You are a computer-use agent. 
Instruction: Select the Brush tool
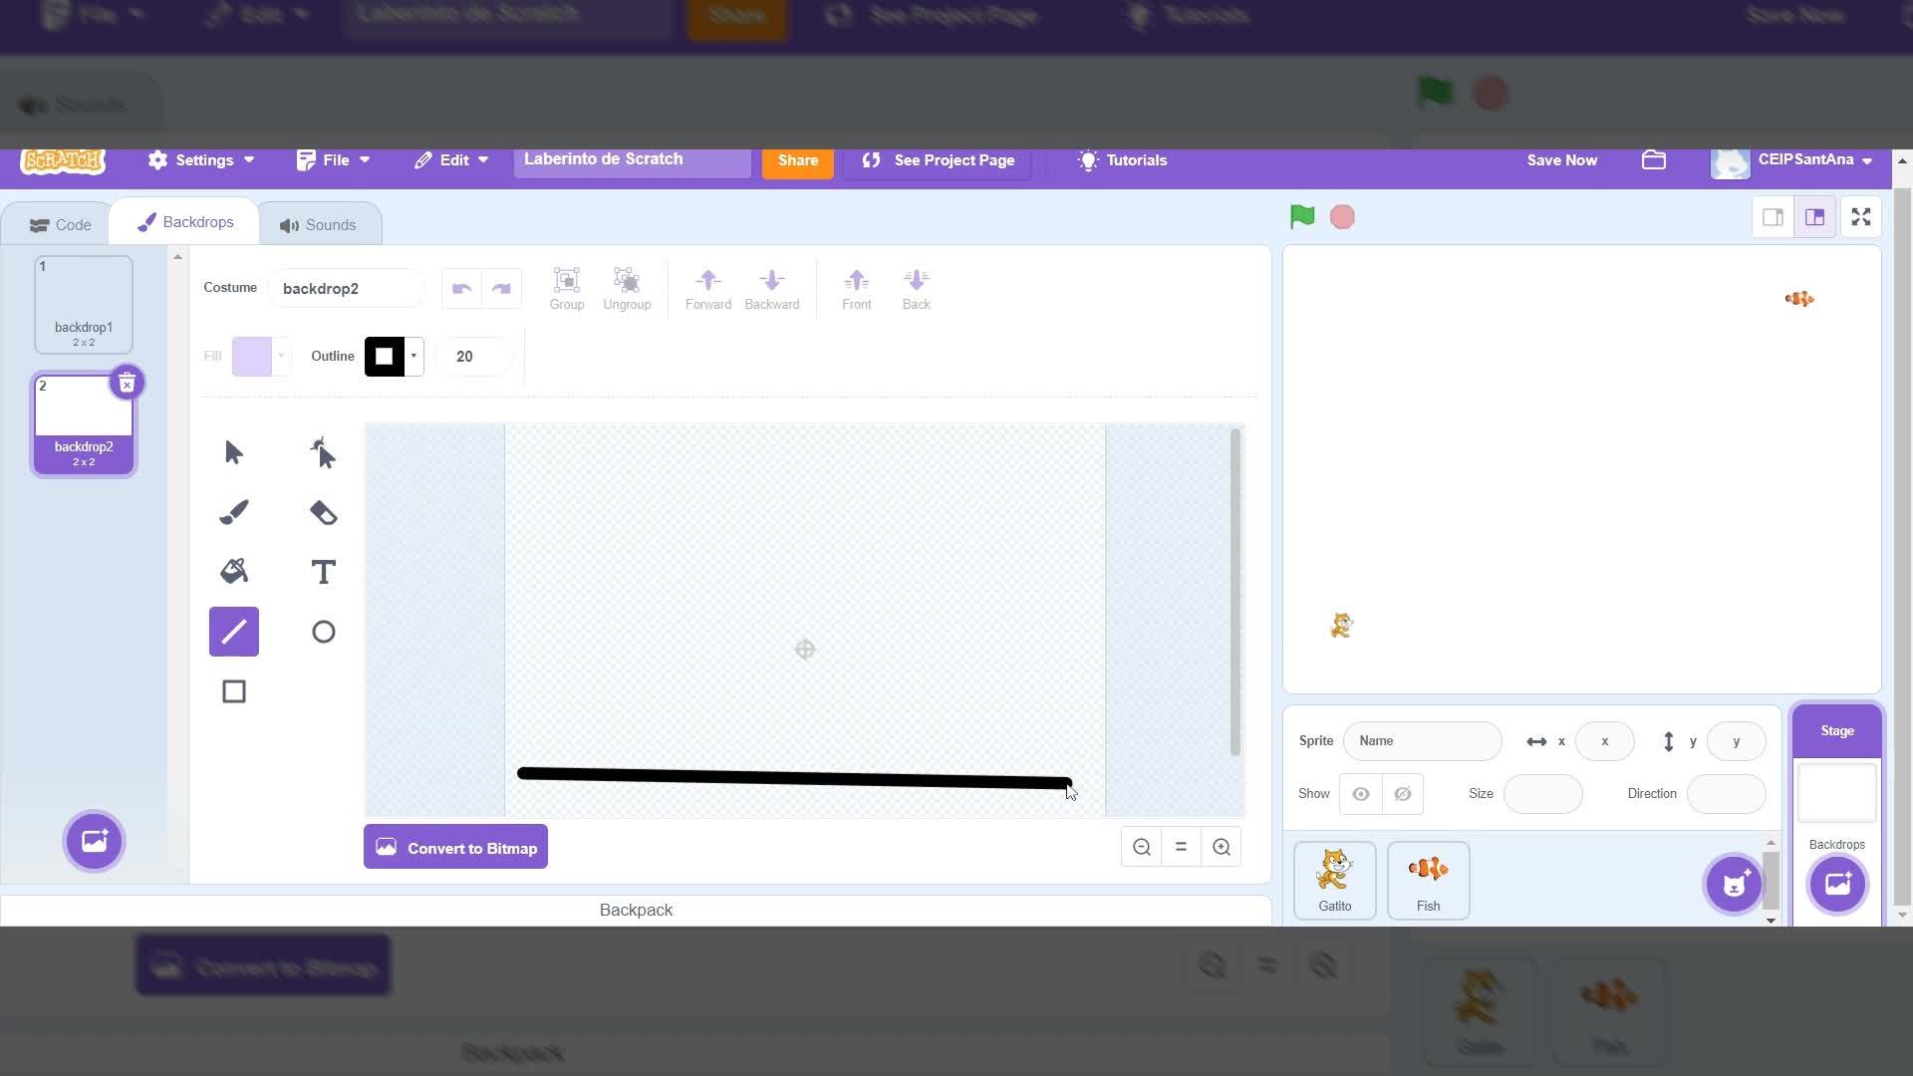233,512
